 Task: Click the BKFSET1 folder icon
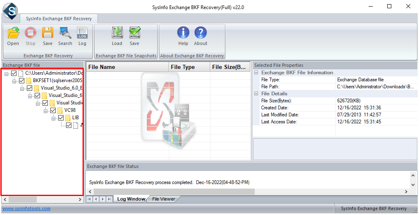tap(28, 80)
